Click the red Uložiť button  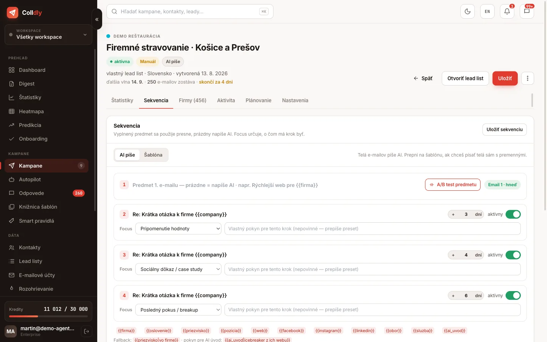tap(505, 78)
